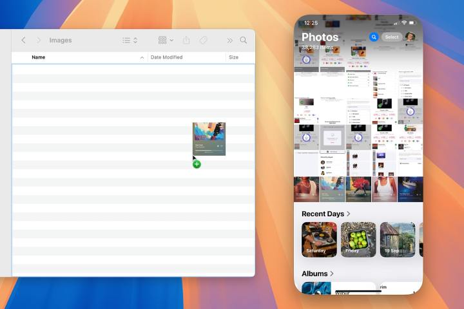Open the list view options selector
The image size is (464, 309).
point(130,40)
